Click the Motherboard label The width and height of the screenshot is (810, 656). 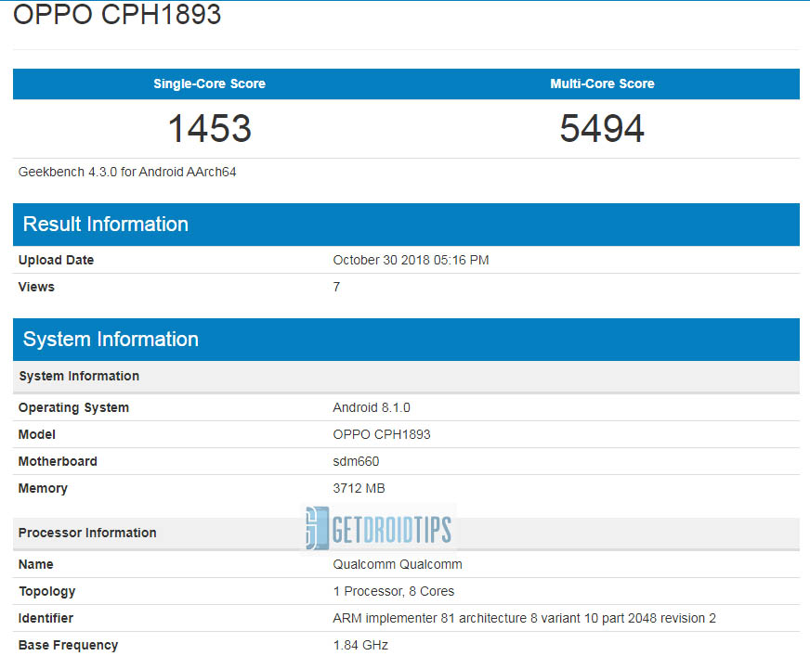coord(58,461)
